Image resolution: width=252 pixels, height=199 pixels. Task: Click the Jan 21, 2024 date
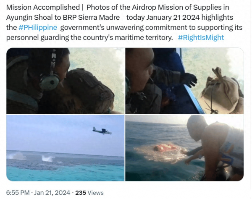52,193
